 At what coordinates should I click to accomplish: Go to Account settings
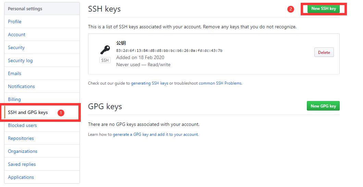coord(17,34)
